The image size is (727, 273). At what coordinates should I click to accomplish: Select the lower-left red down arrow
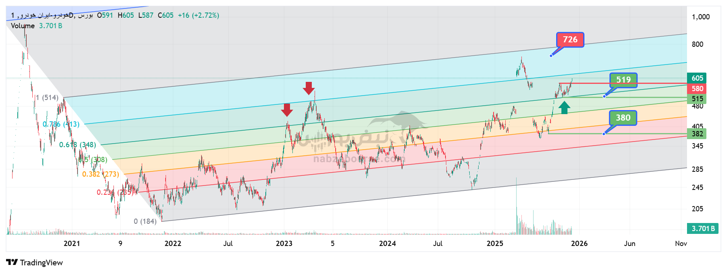[287, 110]
